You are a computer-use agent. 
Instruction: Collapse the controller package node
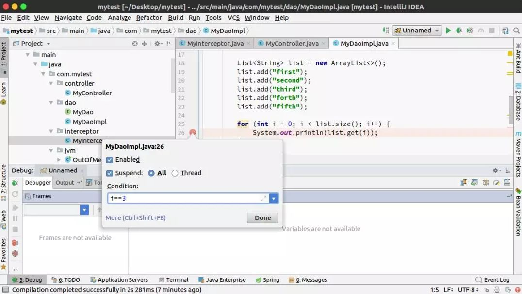[x=51, y=83]
